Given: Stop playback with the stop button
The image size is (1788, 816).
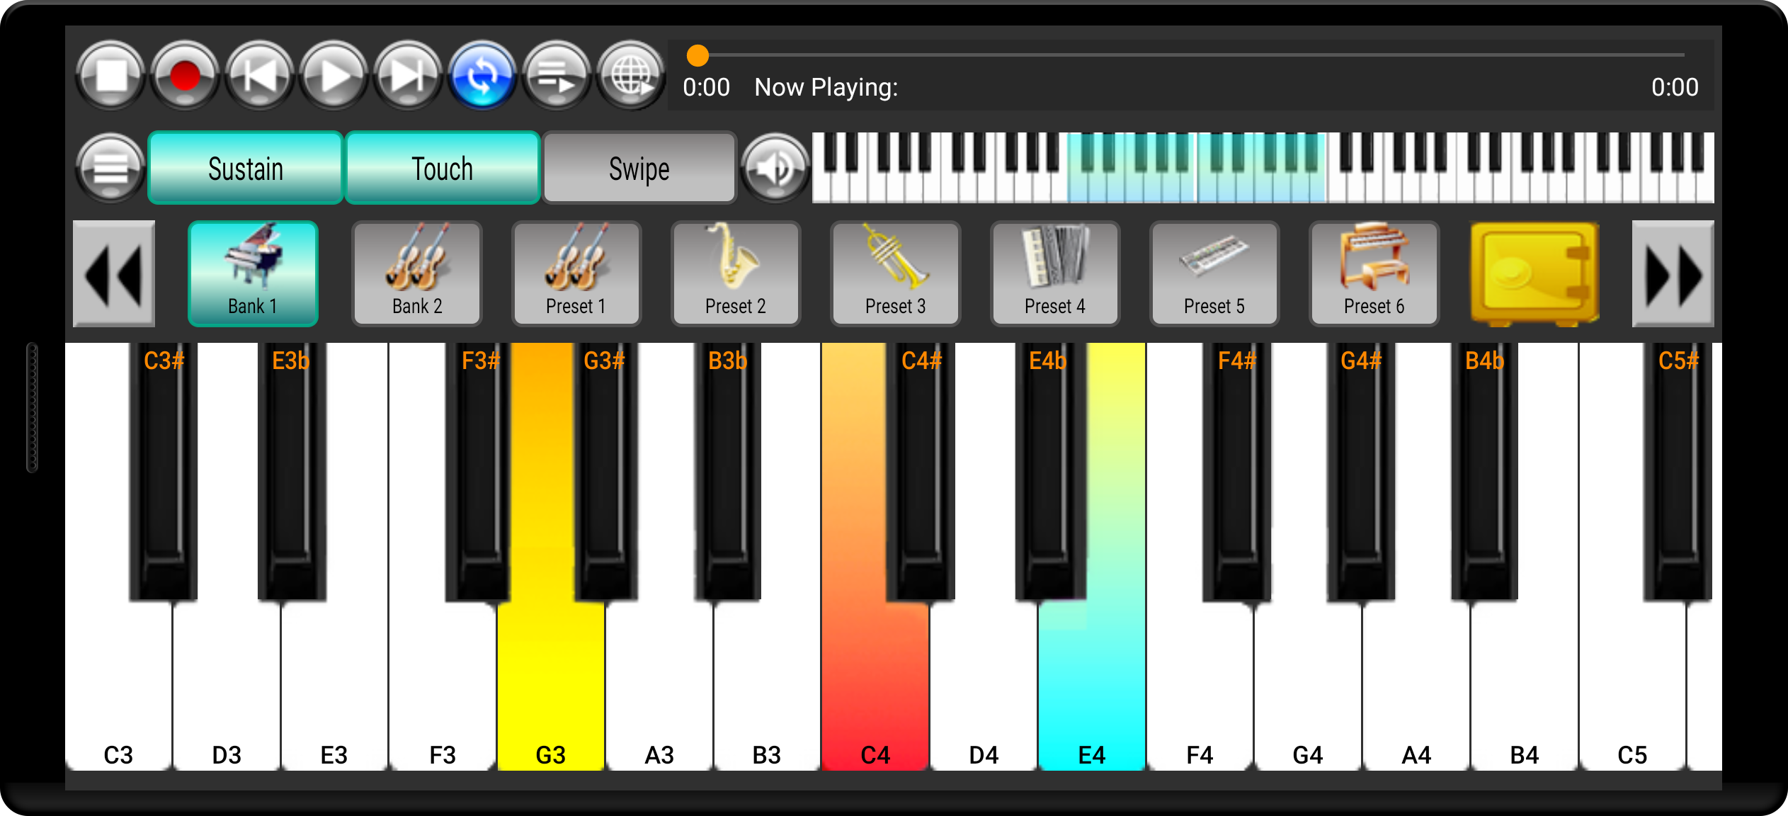Looking at the screenshot, I should (110, 75).
